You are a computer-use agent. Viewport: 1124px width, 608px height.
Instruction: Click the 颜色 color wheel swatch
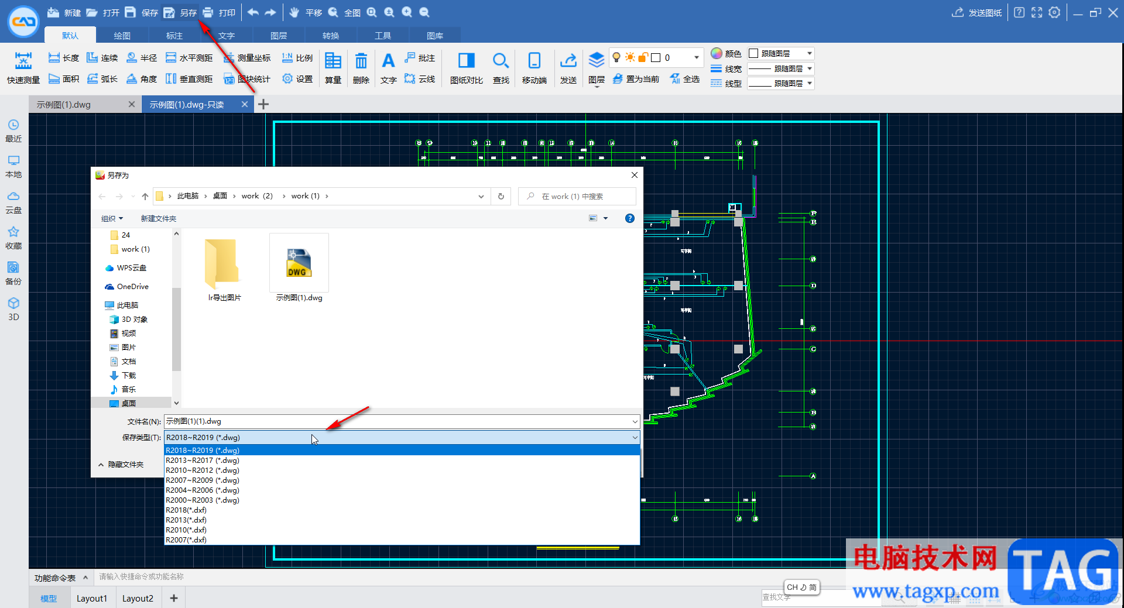pyautogui.click(x=717, y=53)
